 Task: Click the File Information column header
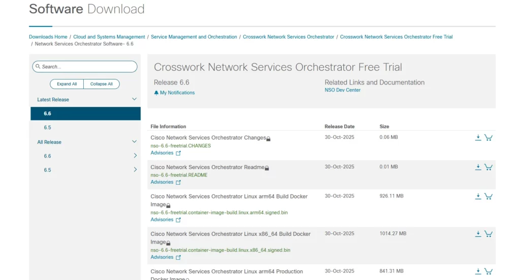(168, 126)
